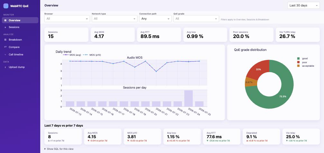Open the Last 30 days range dropdown
Image resolution: width=324 pixels, height=153 pixels.
coord(303,5)
